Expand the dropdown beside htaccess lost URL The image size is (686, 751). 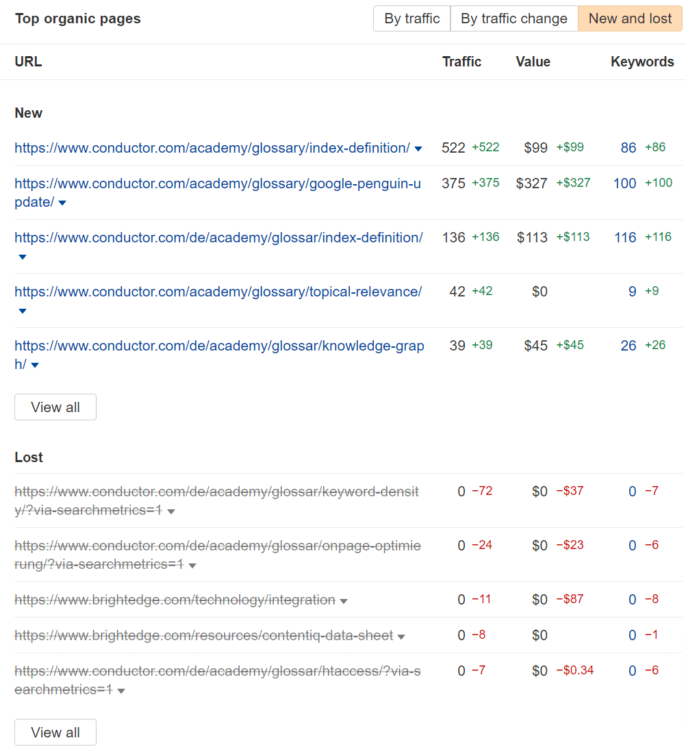pos(121,690)
